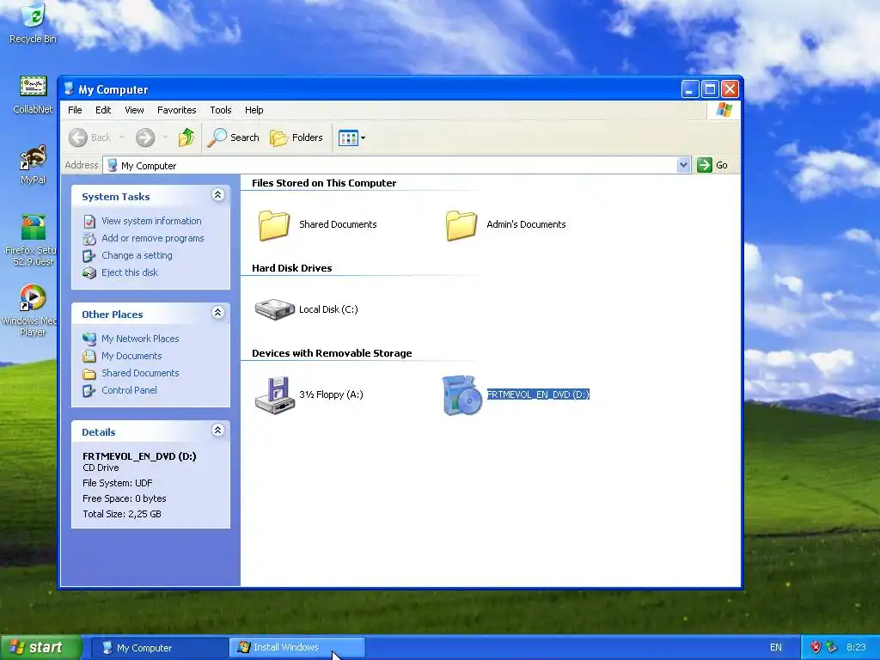The width and height of the screenshot is (880, 660).
Task: Click the Go button
Action: click(x=712, y=165)
